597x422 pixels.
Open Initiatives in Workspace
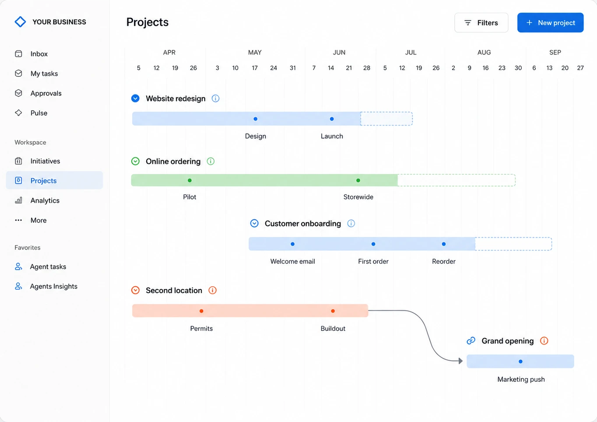click(54, 161)
